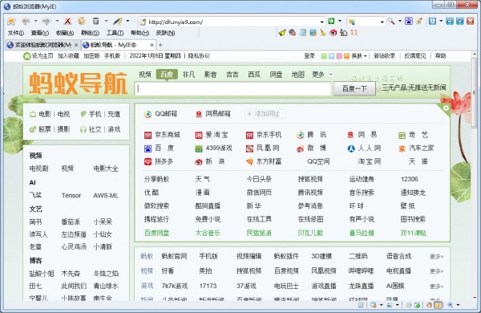Viewport: 481px width, 313px height.
Task: Open the 哔哩哔哩 link
Action: click(361, 271)
